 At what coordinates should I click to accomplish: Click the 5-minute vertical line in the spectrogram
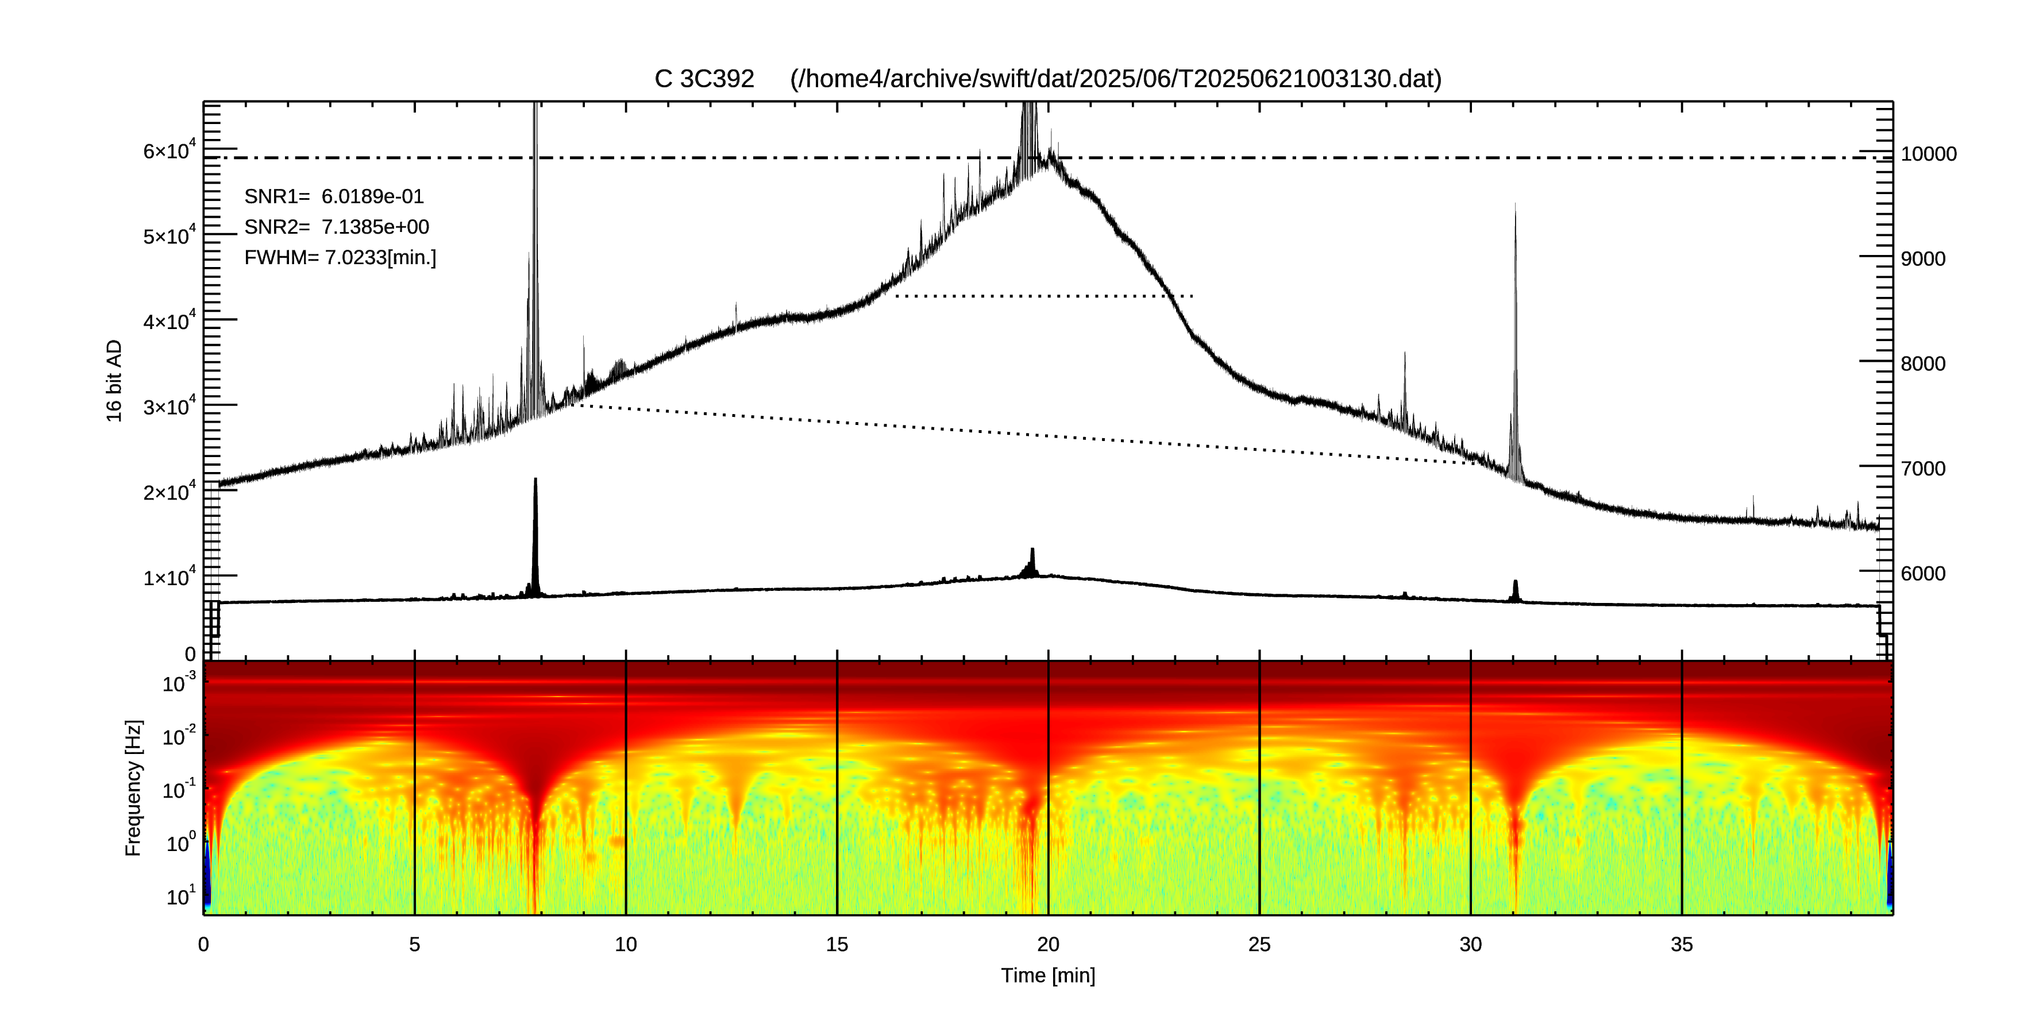point(415,788)
